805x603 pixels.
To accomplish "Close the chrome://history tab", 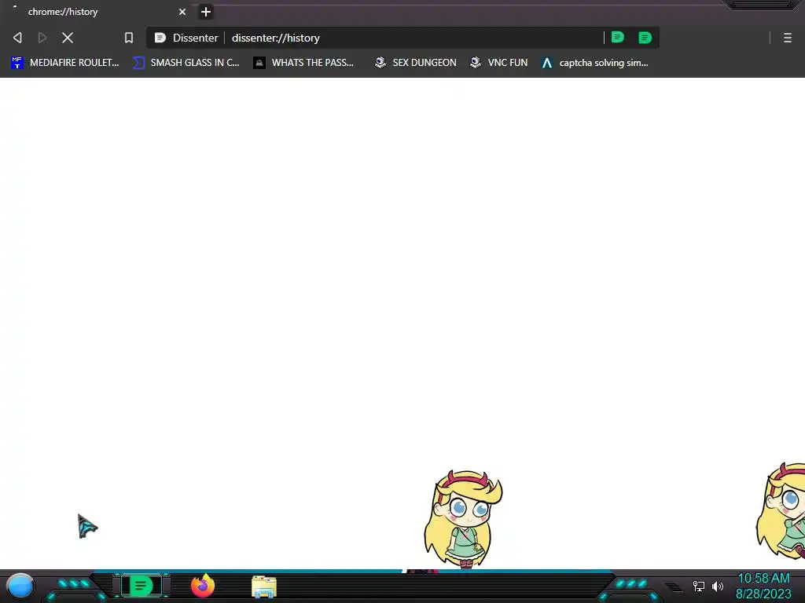I will 182,12.
